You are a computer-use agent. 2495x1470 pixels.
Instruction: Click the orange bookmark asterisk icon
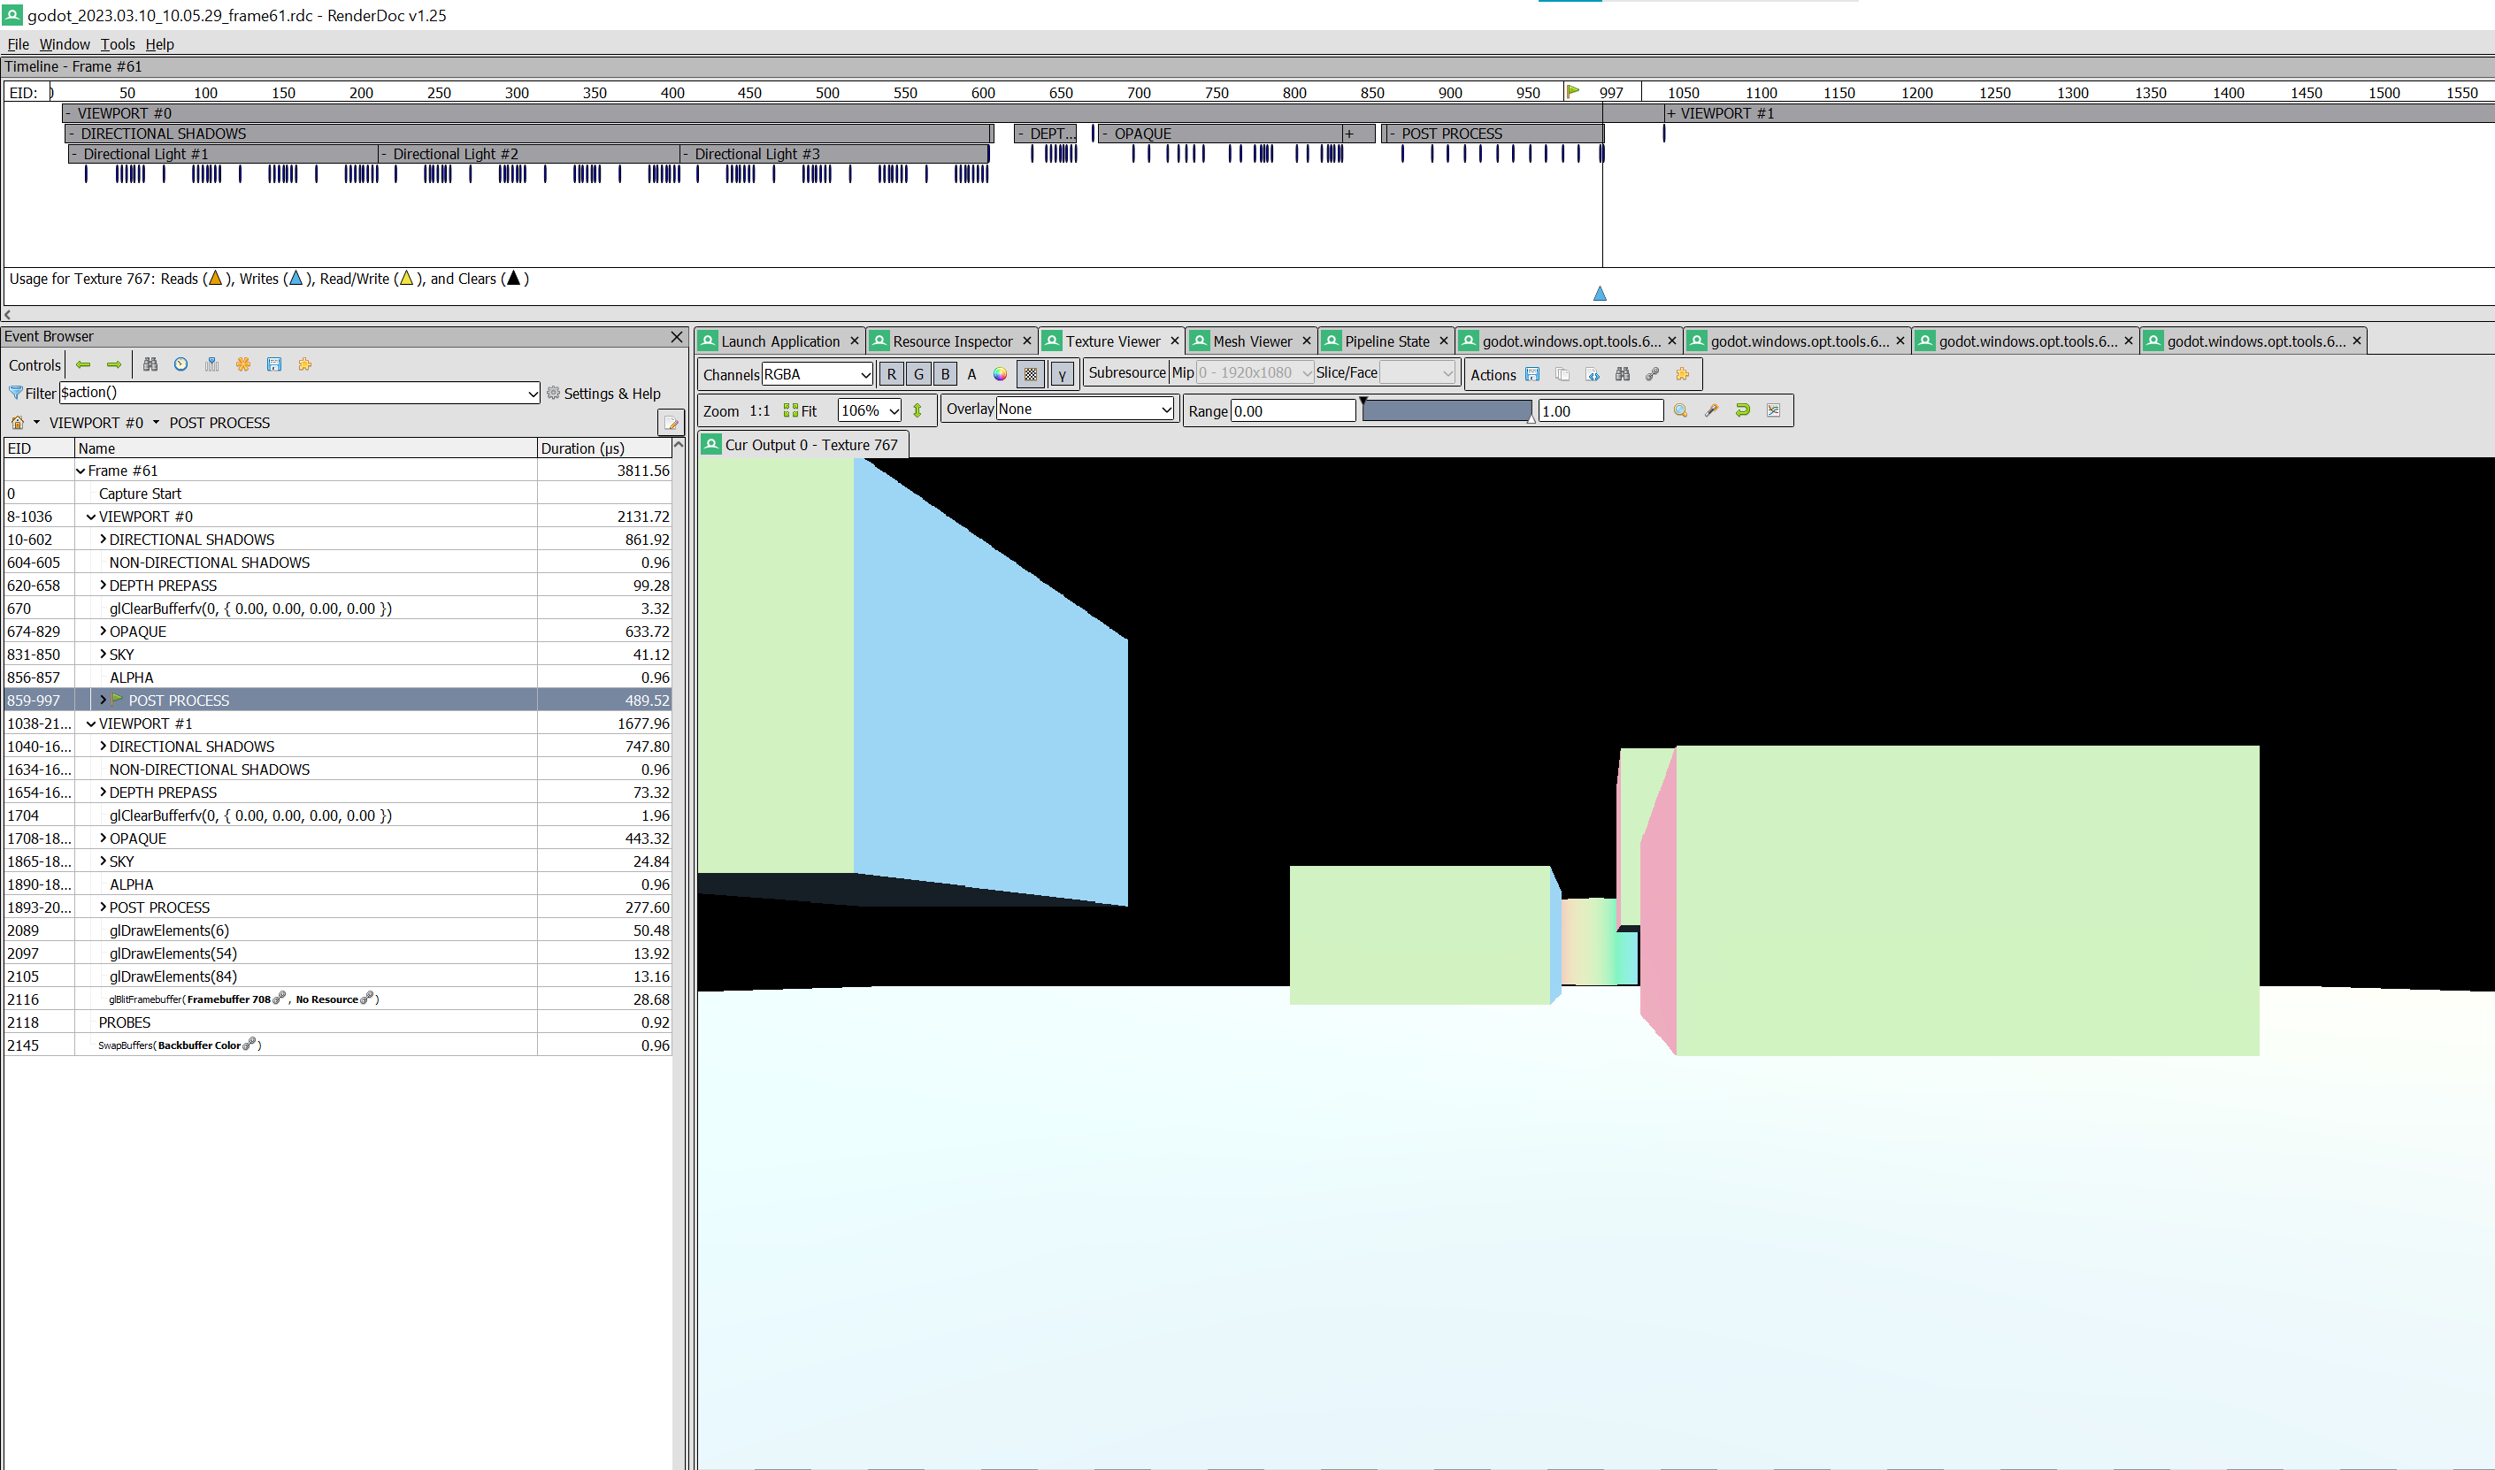click(242, 364)
